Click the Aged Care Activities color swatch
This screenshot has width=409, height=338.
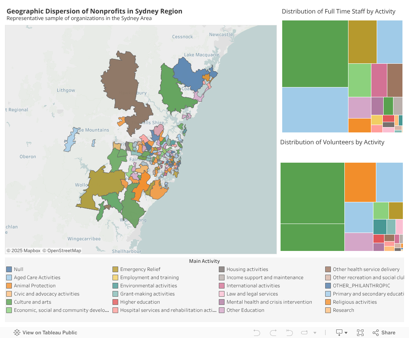[9, 278]
